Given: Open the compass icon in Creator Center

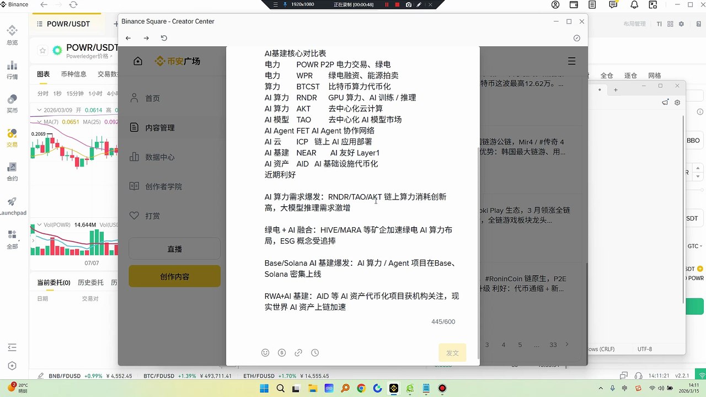Looking at the screenshot, I should (x=577, y=38).
